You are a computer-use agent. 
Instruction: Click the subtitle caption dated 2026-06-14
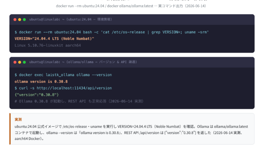coord(131,6)
